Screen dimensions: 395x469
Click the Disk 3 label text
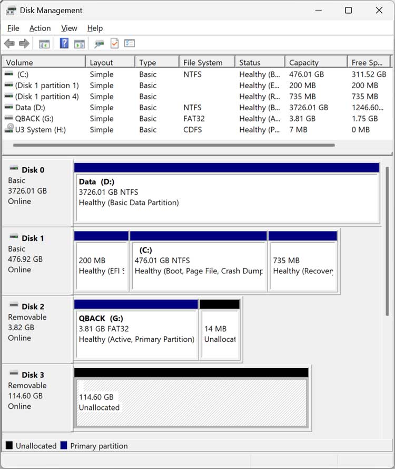33,375
